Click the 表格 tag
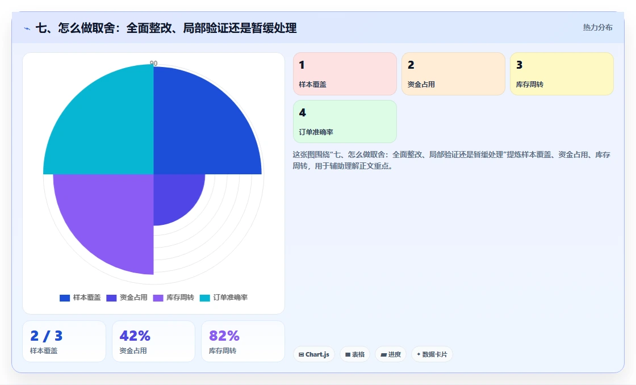The width and height of the screenshot is (636, 385). (355, 354)
